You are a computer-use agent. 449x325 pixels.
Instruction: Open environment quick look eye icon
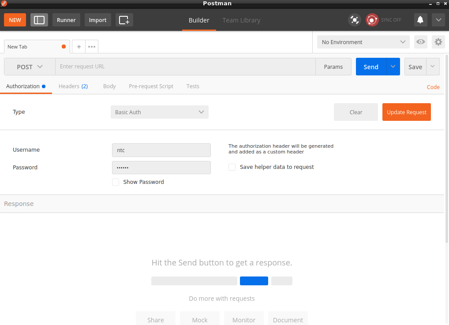coord(421,42)
